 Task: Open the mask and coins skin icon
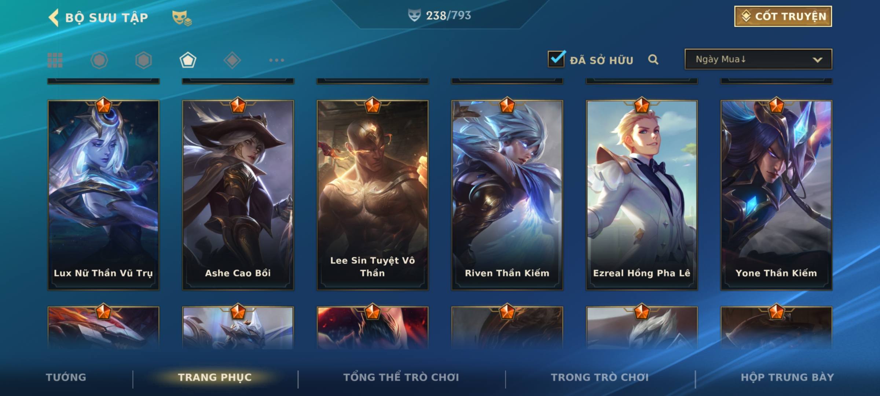click(x=182, y=18)
